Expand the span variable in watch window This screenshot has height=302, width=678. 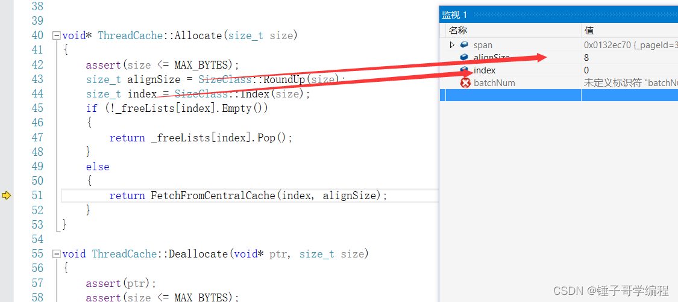(x=452, y=45)
